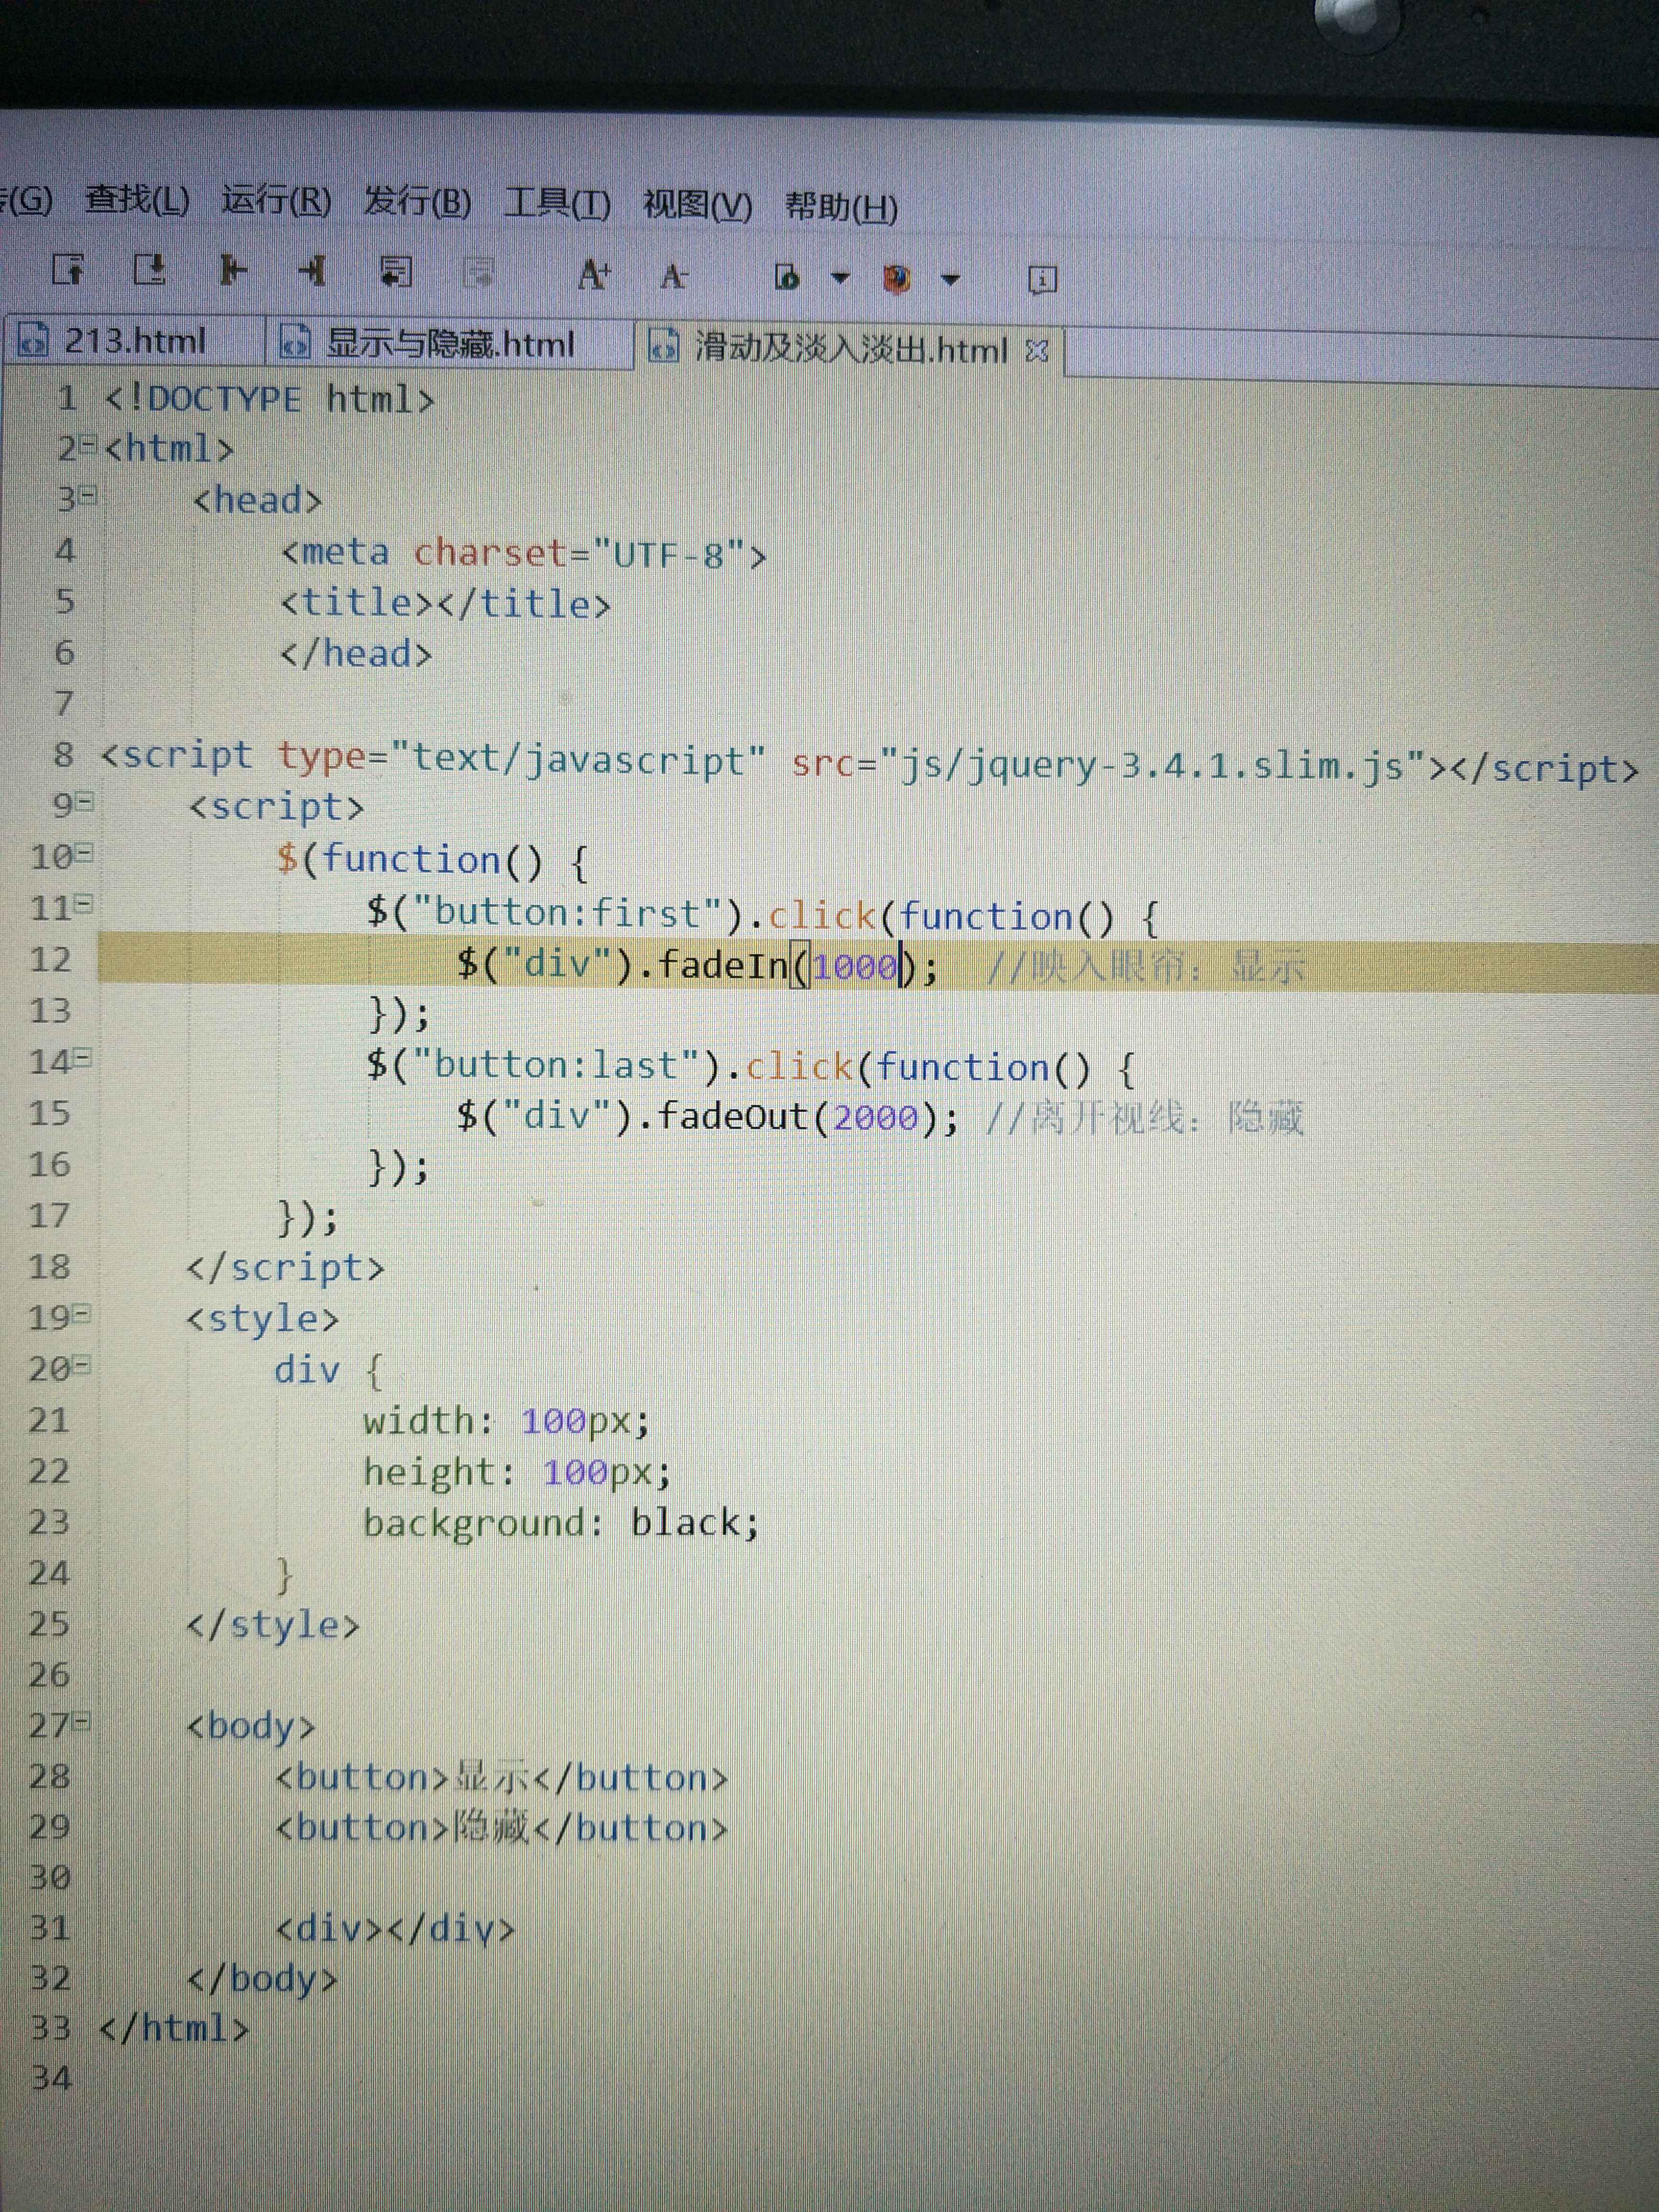Click line number 7 in gutter
The height and width of the screenshot is (2212, 1659).
[x=64, y=704]
